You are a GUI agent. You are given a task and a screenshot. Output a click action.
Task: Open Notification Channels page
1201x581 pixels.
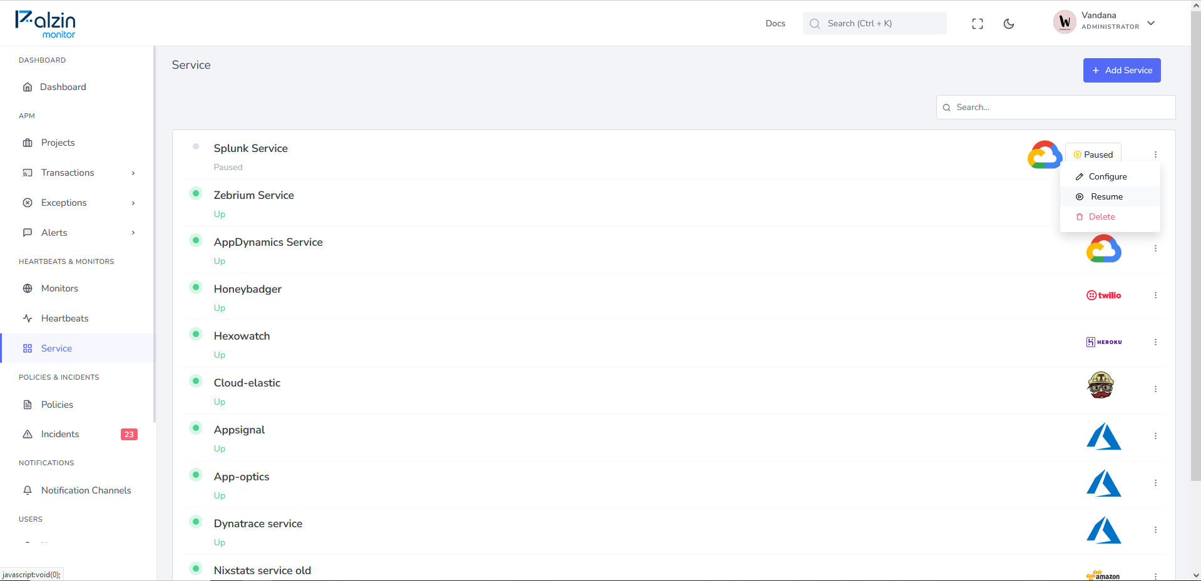(x=78, y=490)
